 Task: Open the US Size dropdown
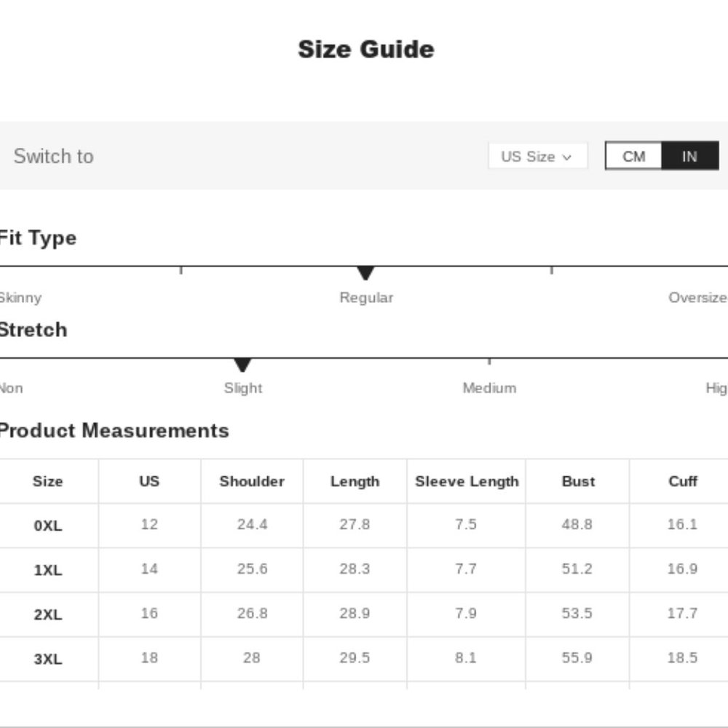537,157
